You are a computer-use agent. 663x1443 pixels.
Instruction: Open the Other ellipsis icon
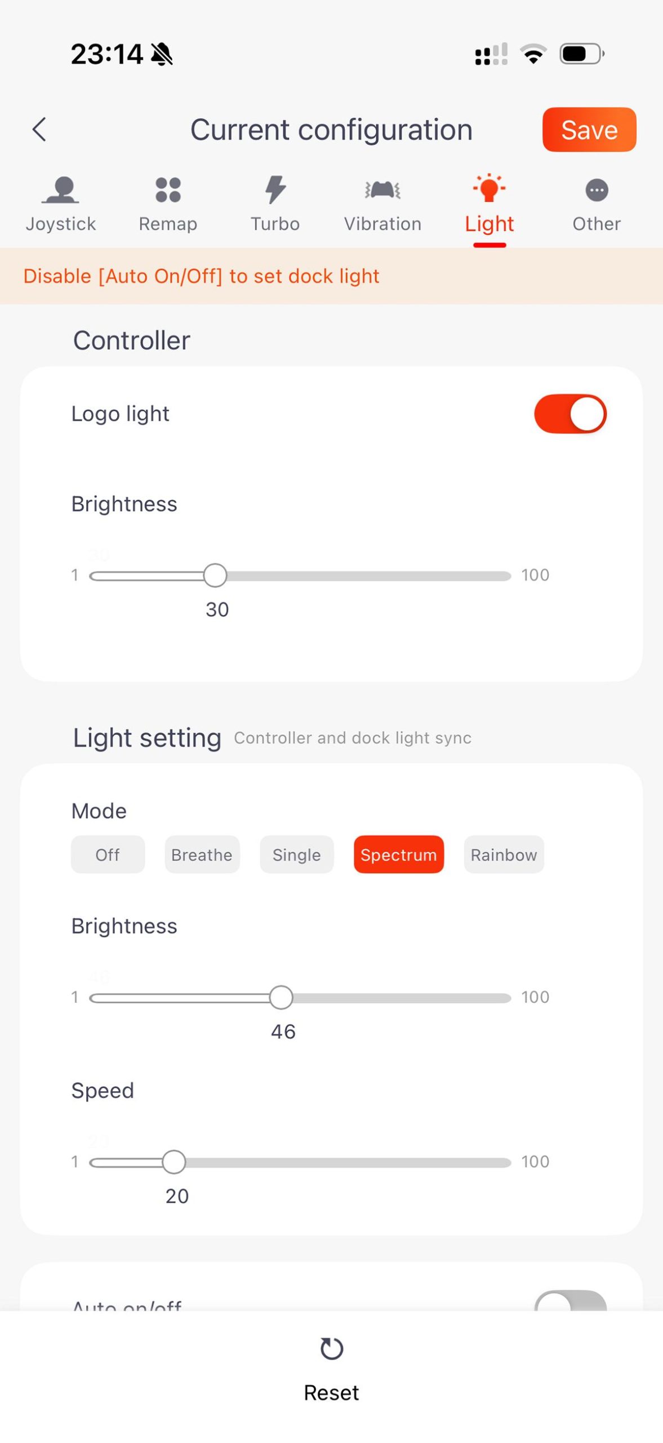597,190
